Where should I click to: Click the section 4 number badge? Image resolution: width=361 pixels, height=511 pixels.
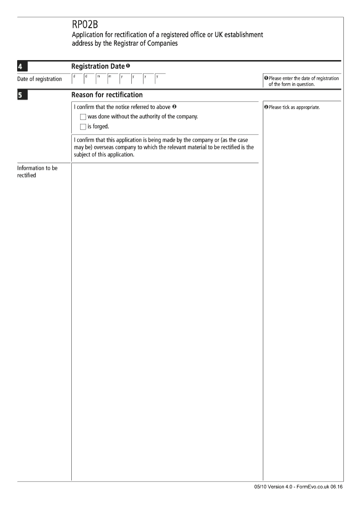point(22,67)
